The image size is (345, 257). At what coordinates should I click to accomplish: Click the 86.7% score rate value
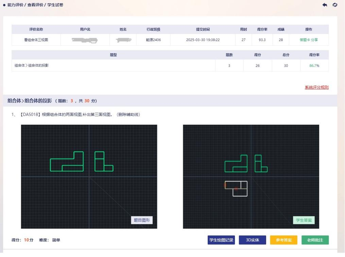click(x=314, y=66)
